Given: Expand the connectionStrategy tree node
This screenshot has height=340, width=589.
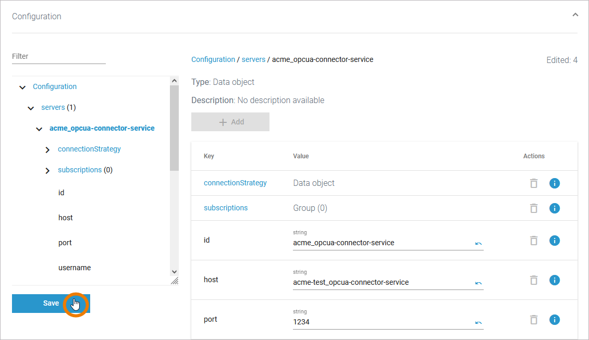Looking at the screenshot, I should (47, 150).
